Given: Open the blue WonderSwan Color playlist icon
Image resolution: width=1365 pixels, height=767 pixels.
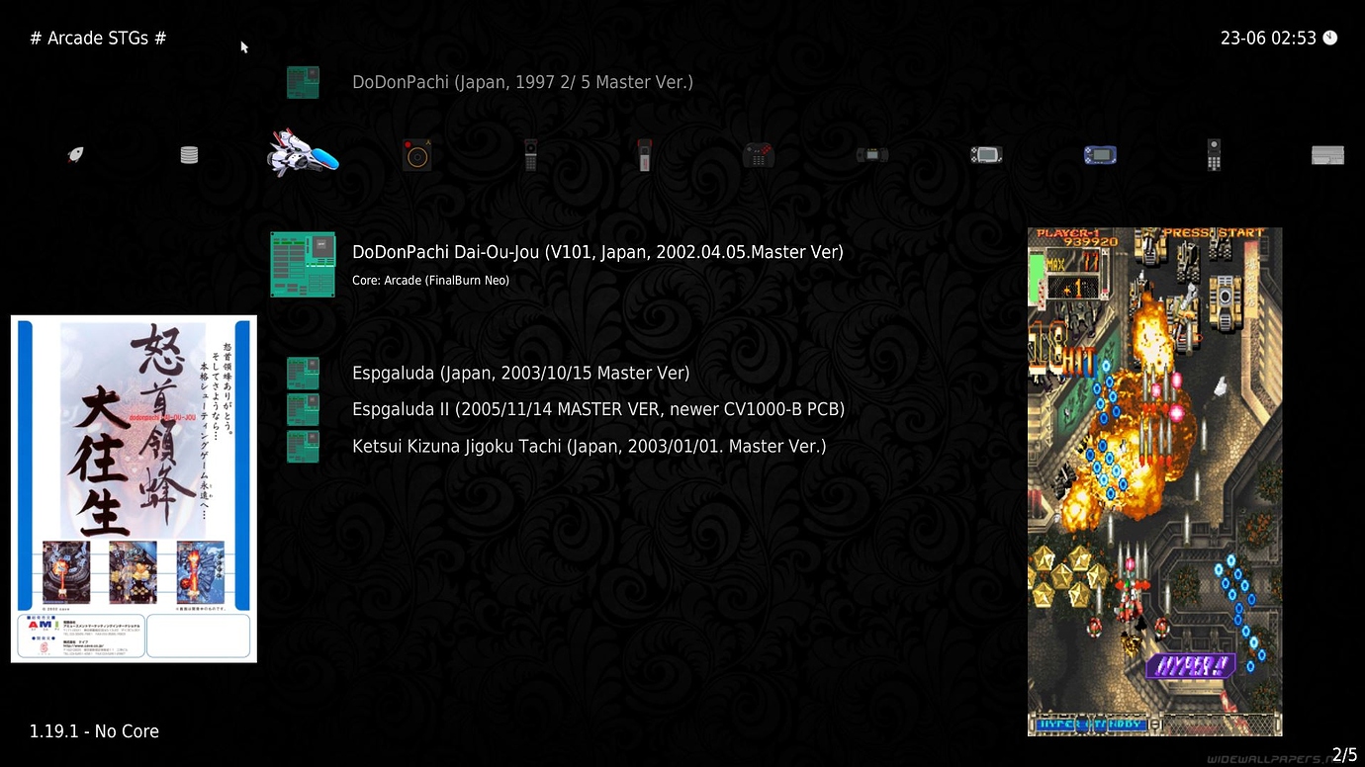Looking at the screenshot, I should pyautogui.click(x=1099, y=154).
